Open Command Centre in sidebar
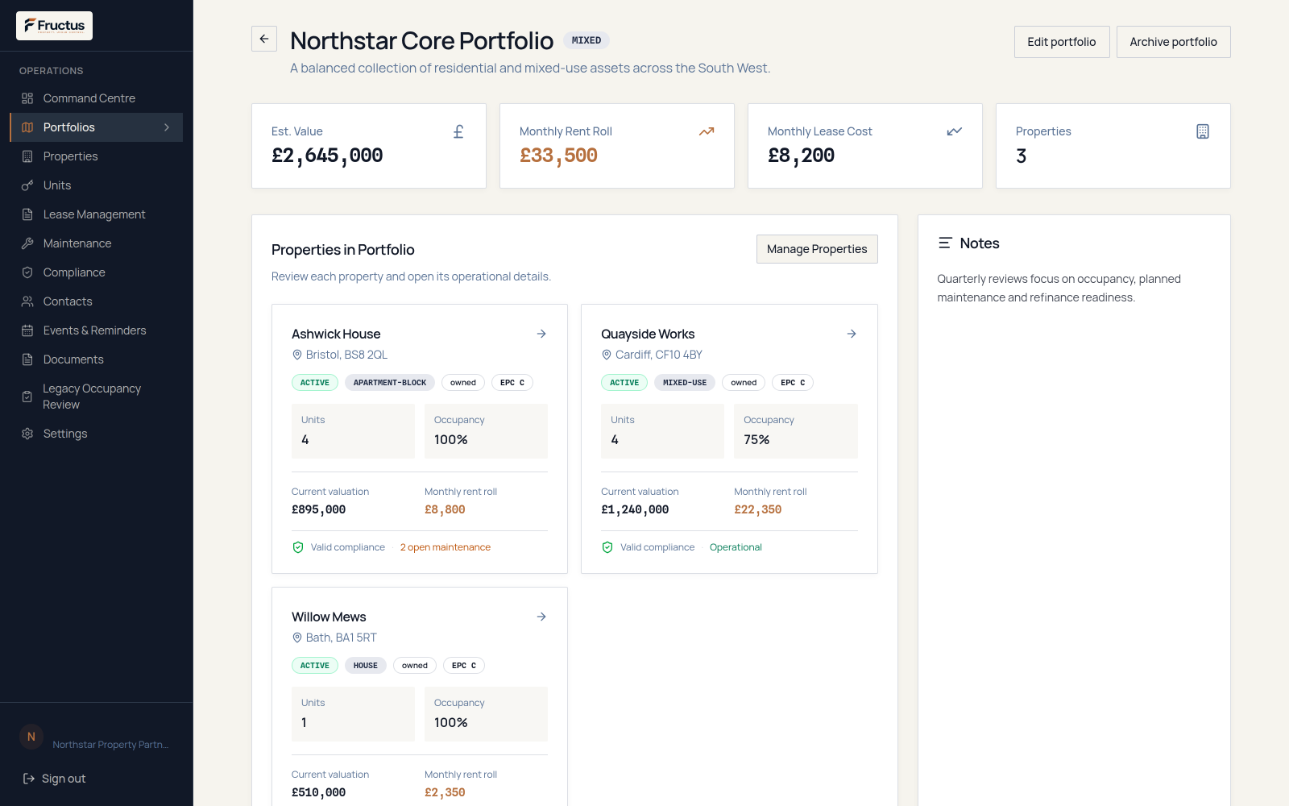Viewport: 1289px width, 806px height. pyautogui.click(x=97, y=98)
